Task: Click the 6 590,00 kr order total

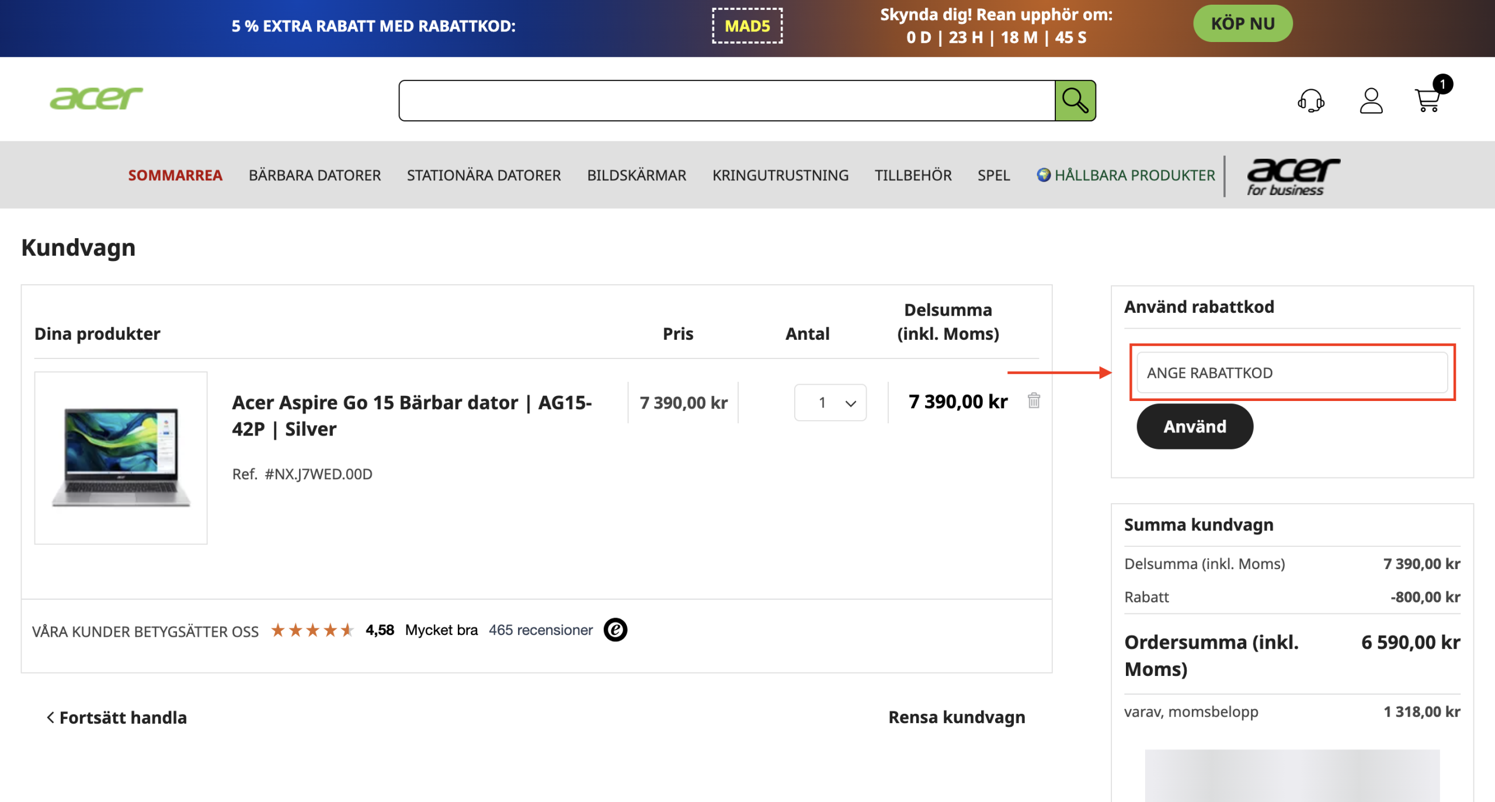Action: tap(1410, 642)
